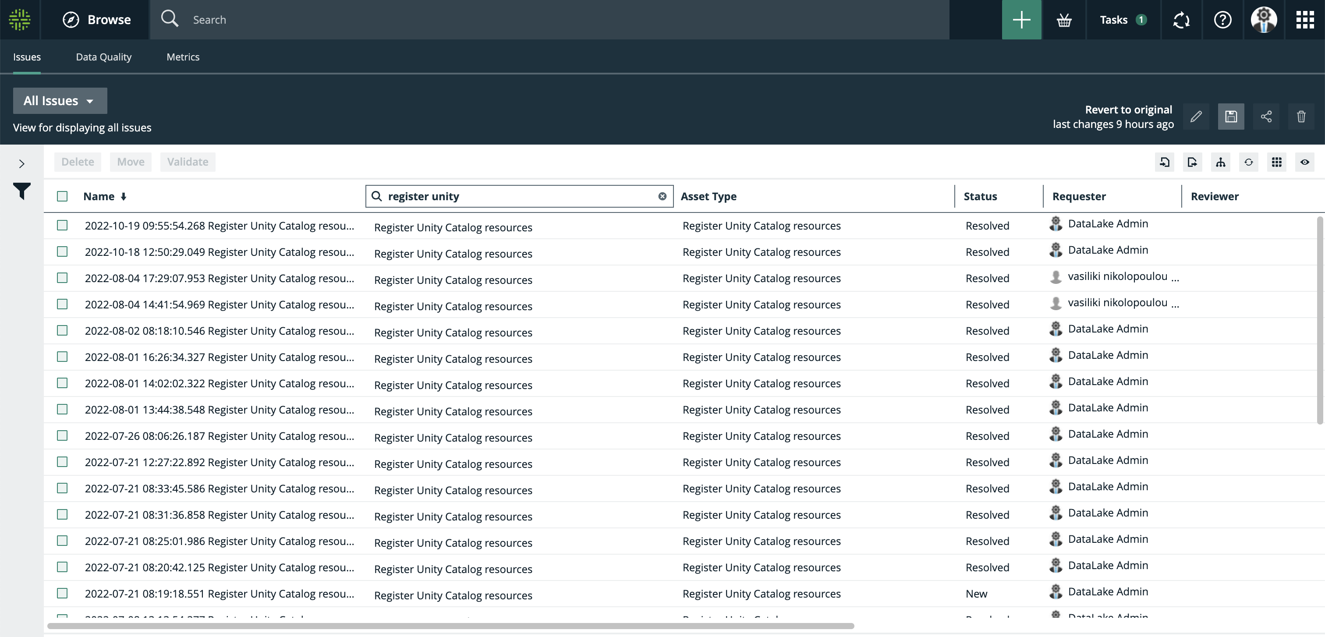Select the 2022-08-01 16:26:34.327 row checkbox
Screen dimensions: 1325x637
[x=62, y=356]
